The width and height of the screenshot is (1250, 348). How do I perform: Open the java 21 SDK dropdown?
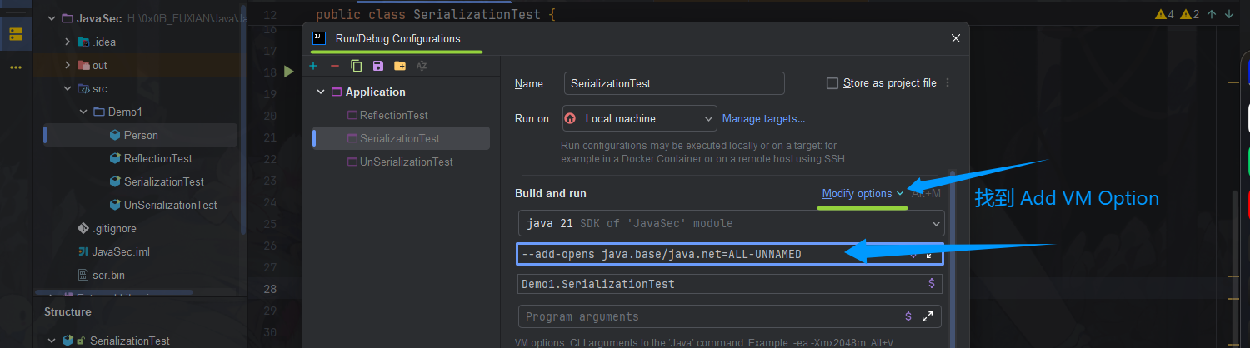click(x=731, y=223)
